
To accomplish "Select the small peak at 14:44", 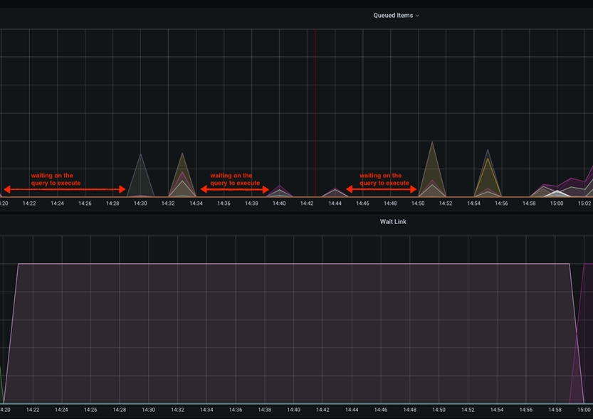I will tap(335, 192).
